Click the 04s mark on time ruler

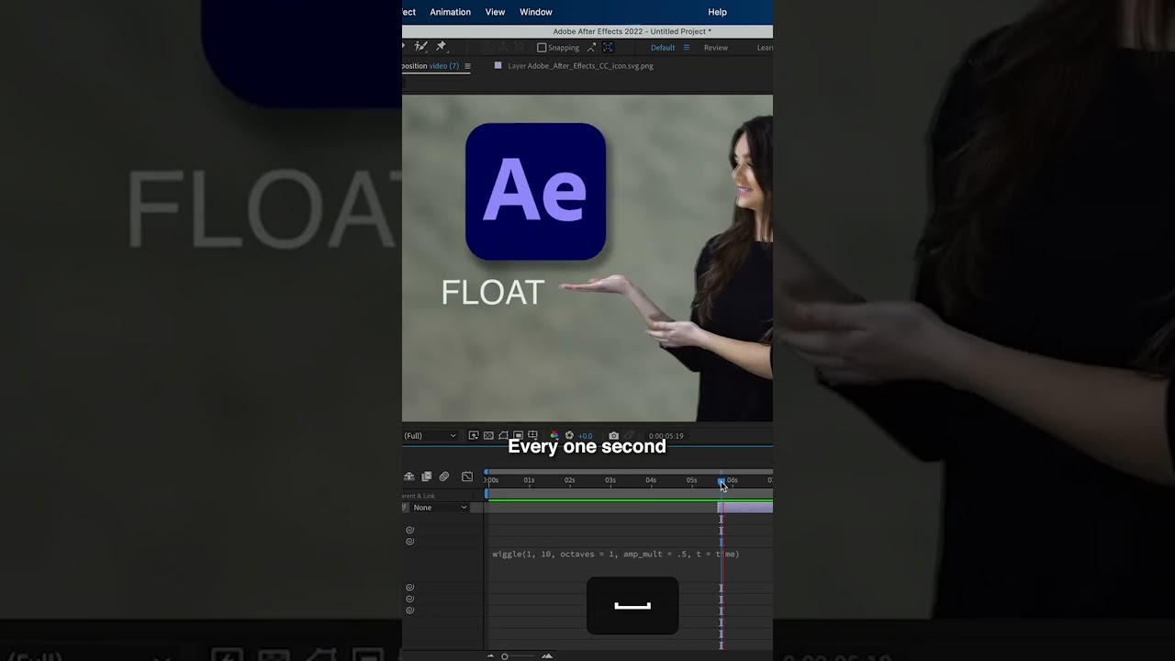[x=651, y=480]
